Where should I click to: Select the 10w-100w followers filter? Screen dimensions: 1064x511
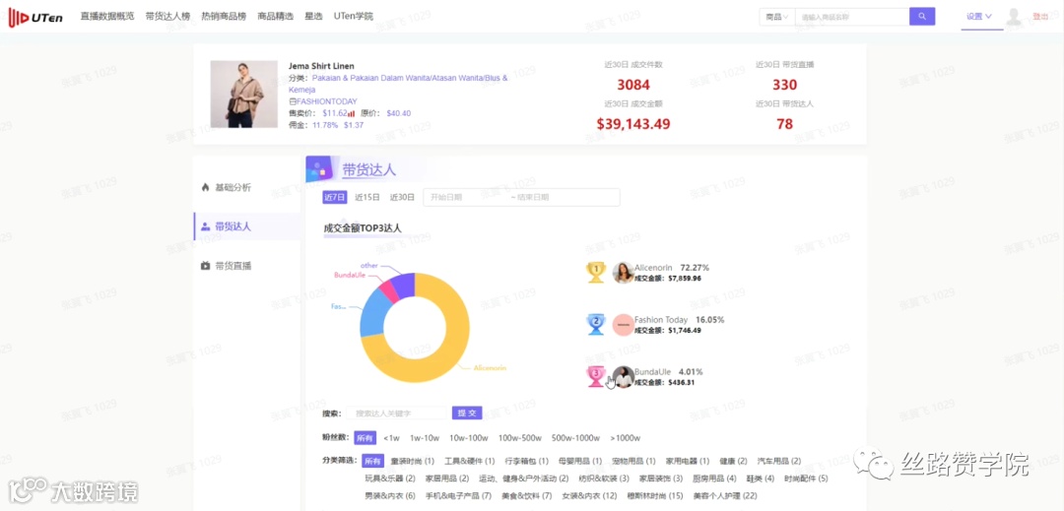point(469,438)
